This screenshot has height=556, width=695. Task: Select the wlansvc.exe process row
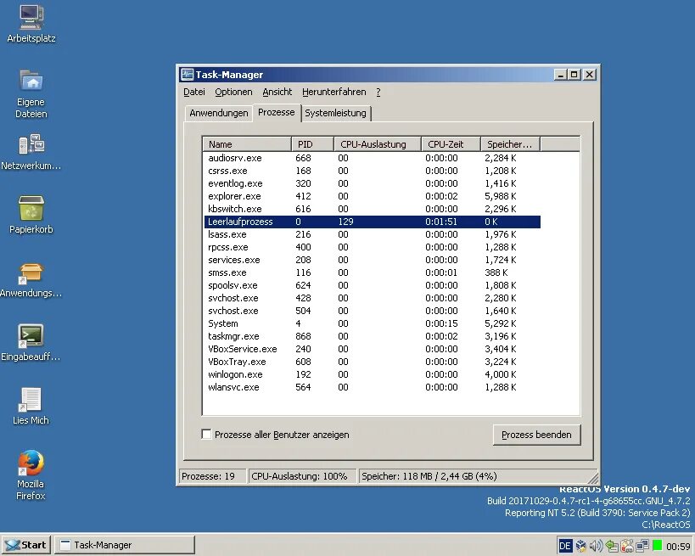click(x=373, y=387)
